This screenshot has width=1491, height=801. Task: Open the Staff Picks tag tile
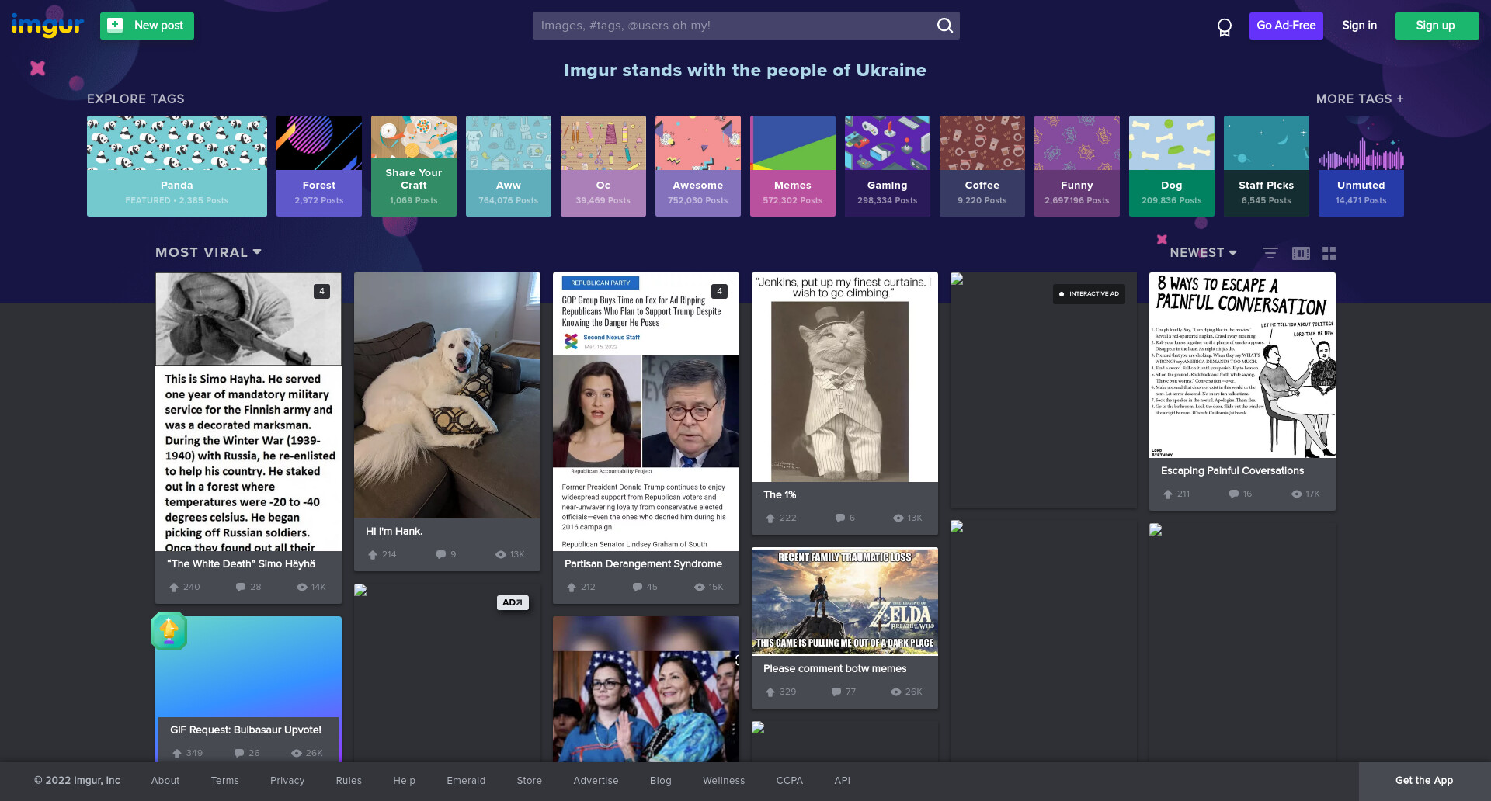[x=1267, y=166]
